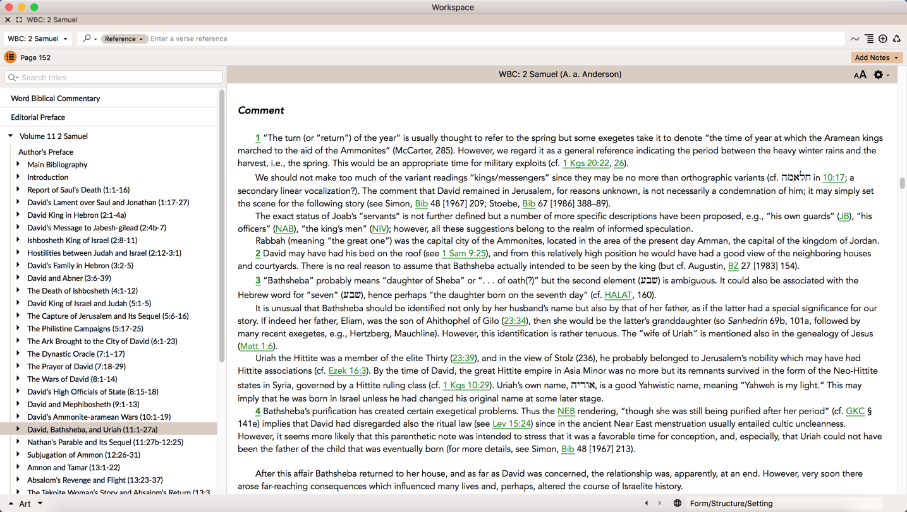The width and height of the screenshot is (907, 512).
Task: Open the 1 Sam 9:25 link
Action: tap(464, 254)
